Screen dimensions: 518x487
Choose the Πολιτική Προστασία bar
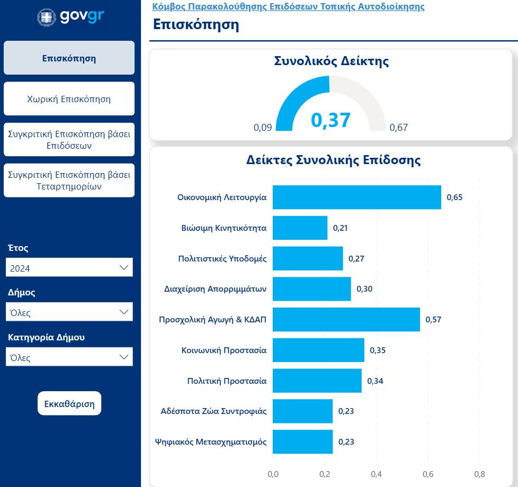(x=317, y=381)
